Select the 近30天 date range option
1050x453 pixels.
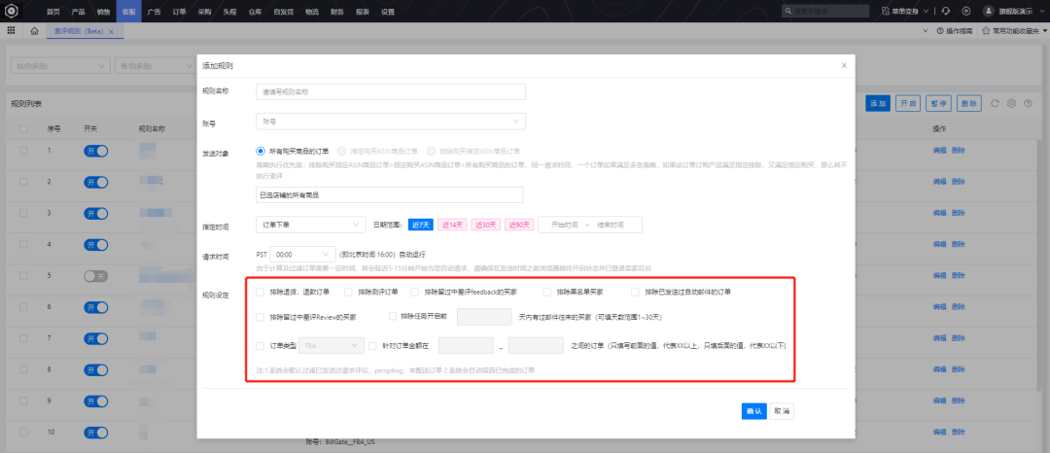click(486, 225)
